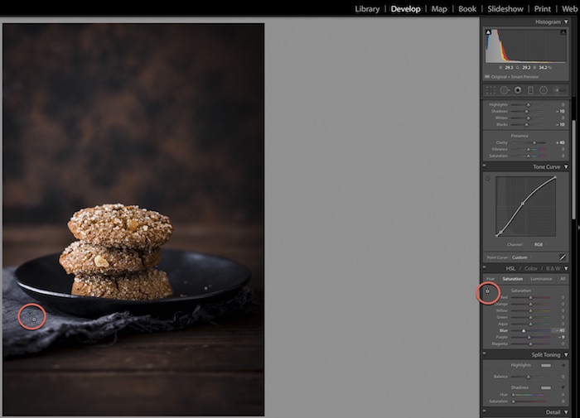This screenshot has width=580, height=418.
Task: Expand the Split Toning Highlights disclosure triangle
Action: click(x=563, y=365)
